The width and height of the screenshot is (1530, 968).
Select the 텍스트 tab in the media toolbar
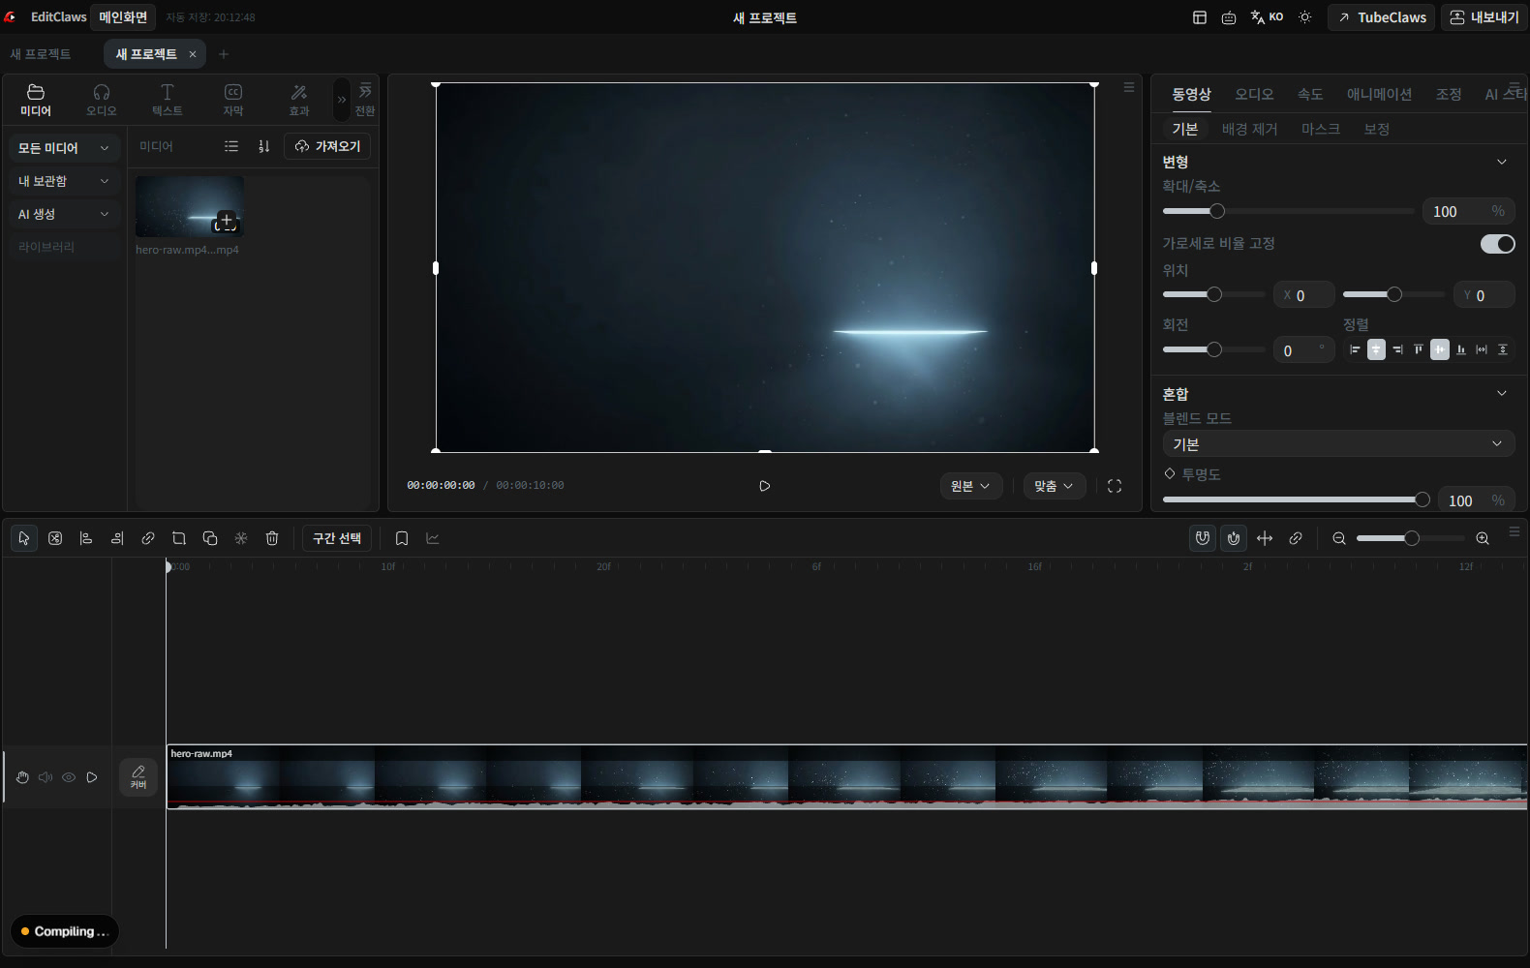point(168,100)
